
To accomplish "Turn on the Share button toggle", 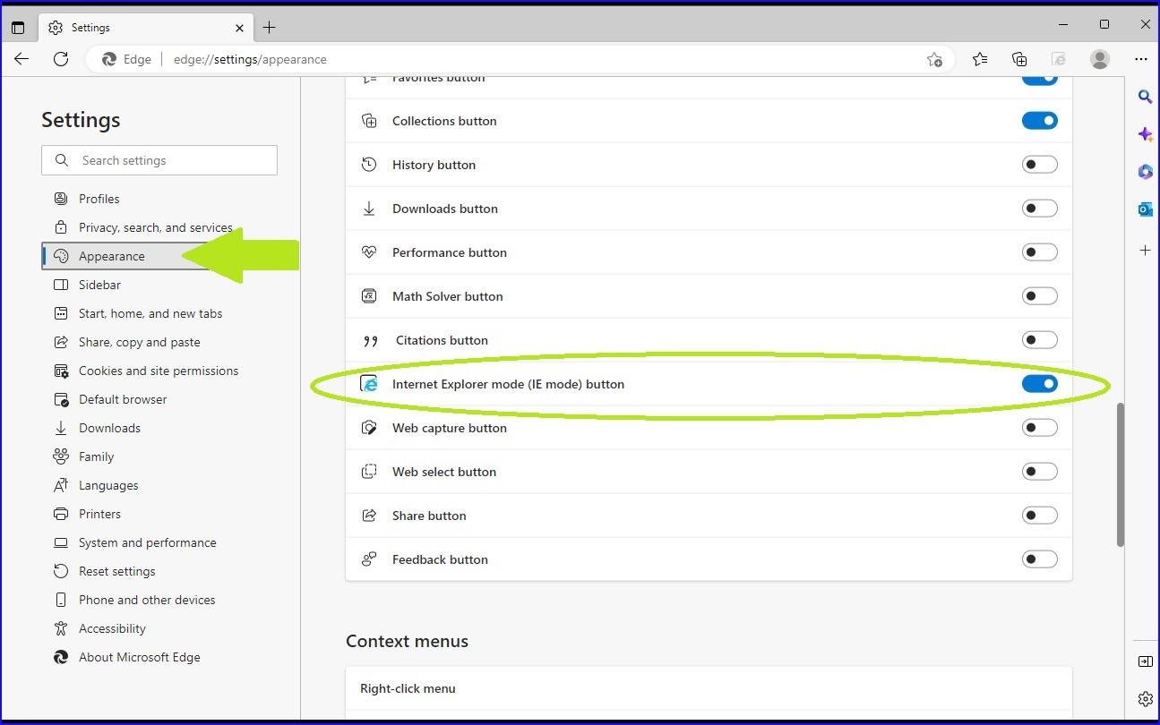I will tap(1040, 516).
